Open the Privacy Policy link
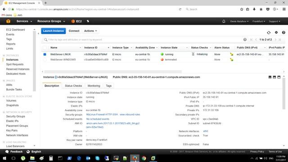The width and height of the screenshot is (288, 162). point(257,152)
